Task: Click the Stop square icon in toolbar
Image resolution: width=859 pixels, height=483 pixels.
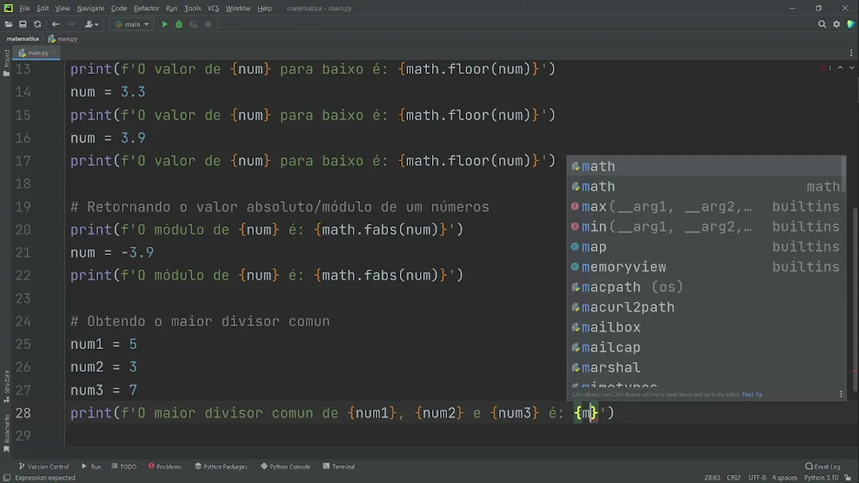Action: [x=208, y=24]
